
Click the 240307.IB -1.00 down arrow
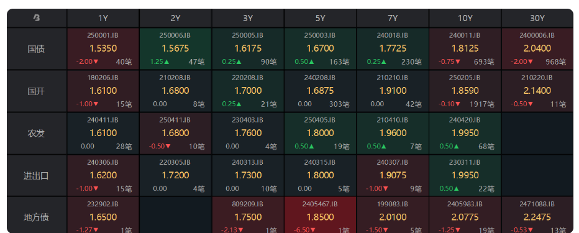[x=385, y=189]
